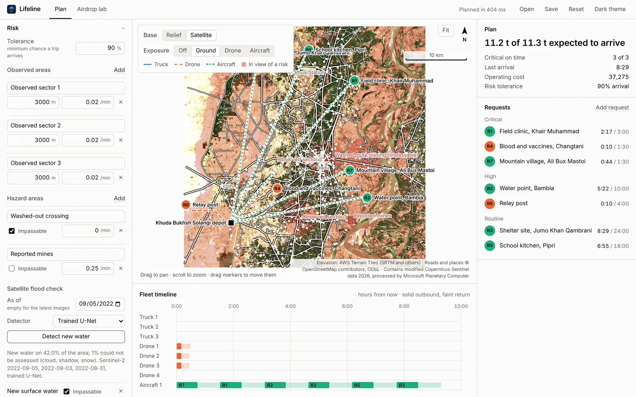Open the Detector Trained U-Net dropdown
Screen dimensions: 636x397
tap(89, 321)
